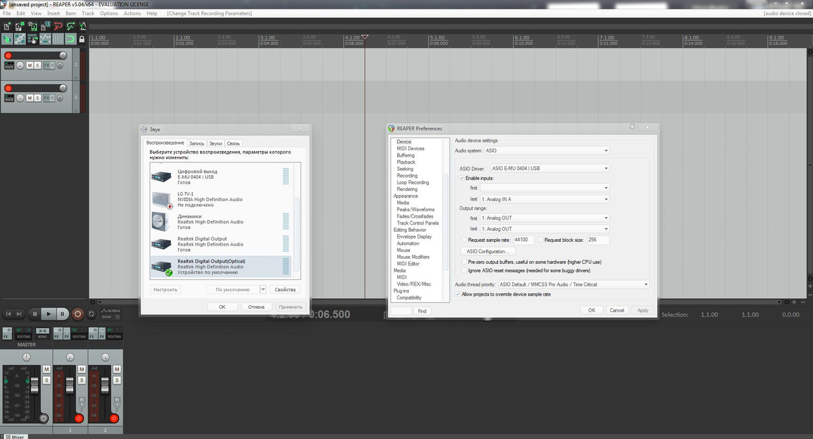Open the По умолчанию dropdown arrow
This screenshot has width=813, height=439.
pos(263,289)
